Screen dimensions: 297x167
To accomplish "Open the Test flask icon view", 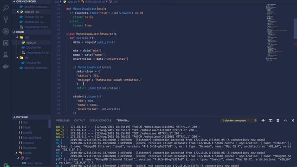I will click(x=6, y=55).
